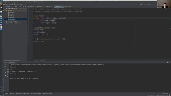This screenshot has height=96, width=171.
Task: Expand External Libraries node
Action: [x=5, y=21]
